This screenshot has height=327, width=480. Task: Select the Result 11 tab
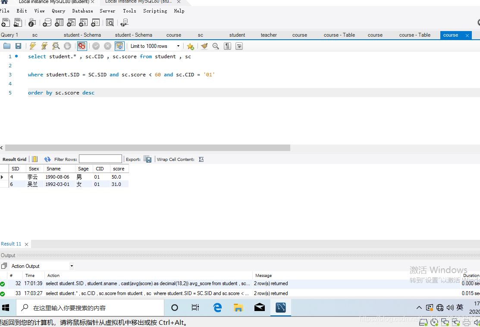coord(11,244)
